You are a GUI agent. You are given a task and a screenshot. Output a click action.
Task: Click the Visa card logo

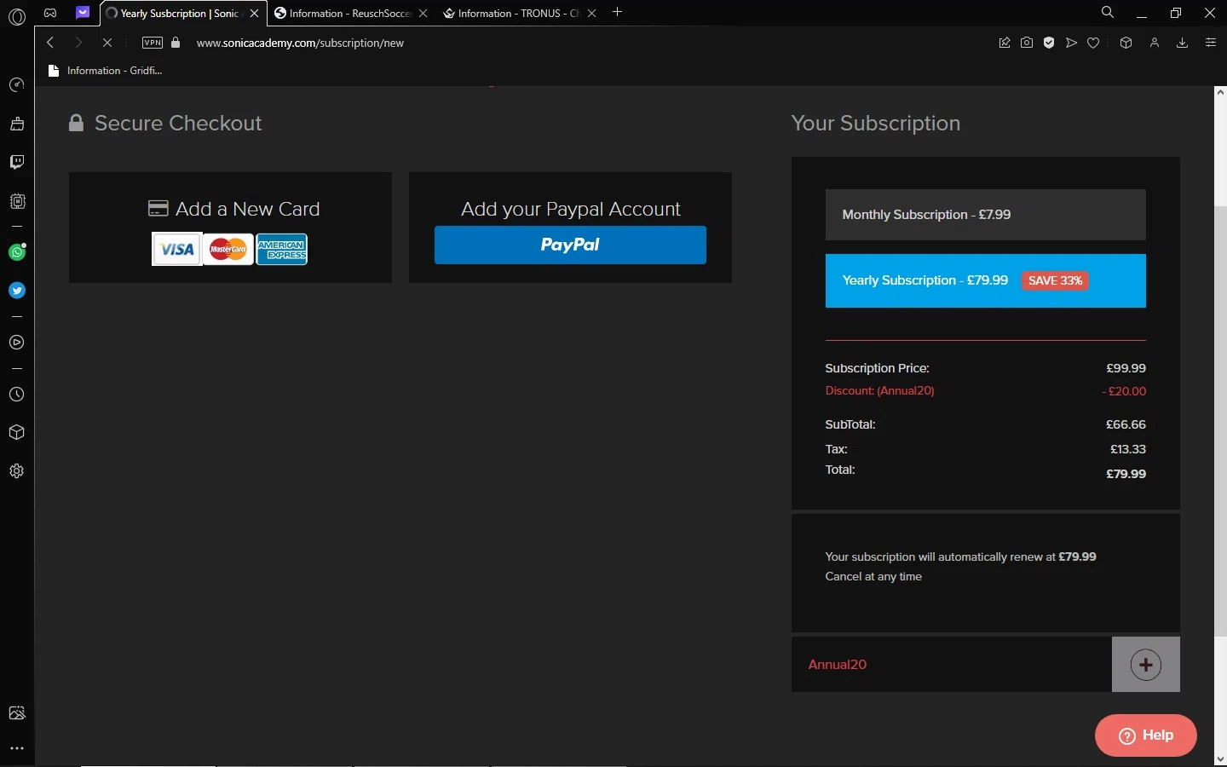tap(177, 250)
